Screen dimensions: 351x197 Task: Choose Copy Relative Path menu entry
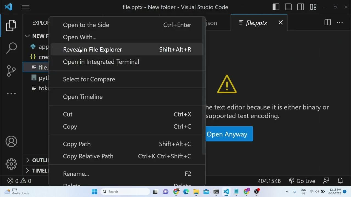click(88, 156)
